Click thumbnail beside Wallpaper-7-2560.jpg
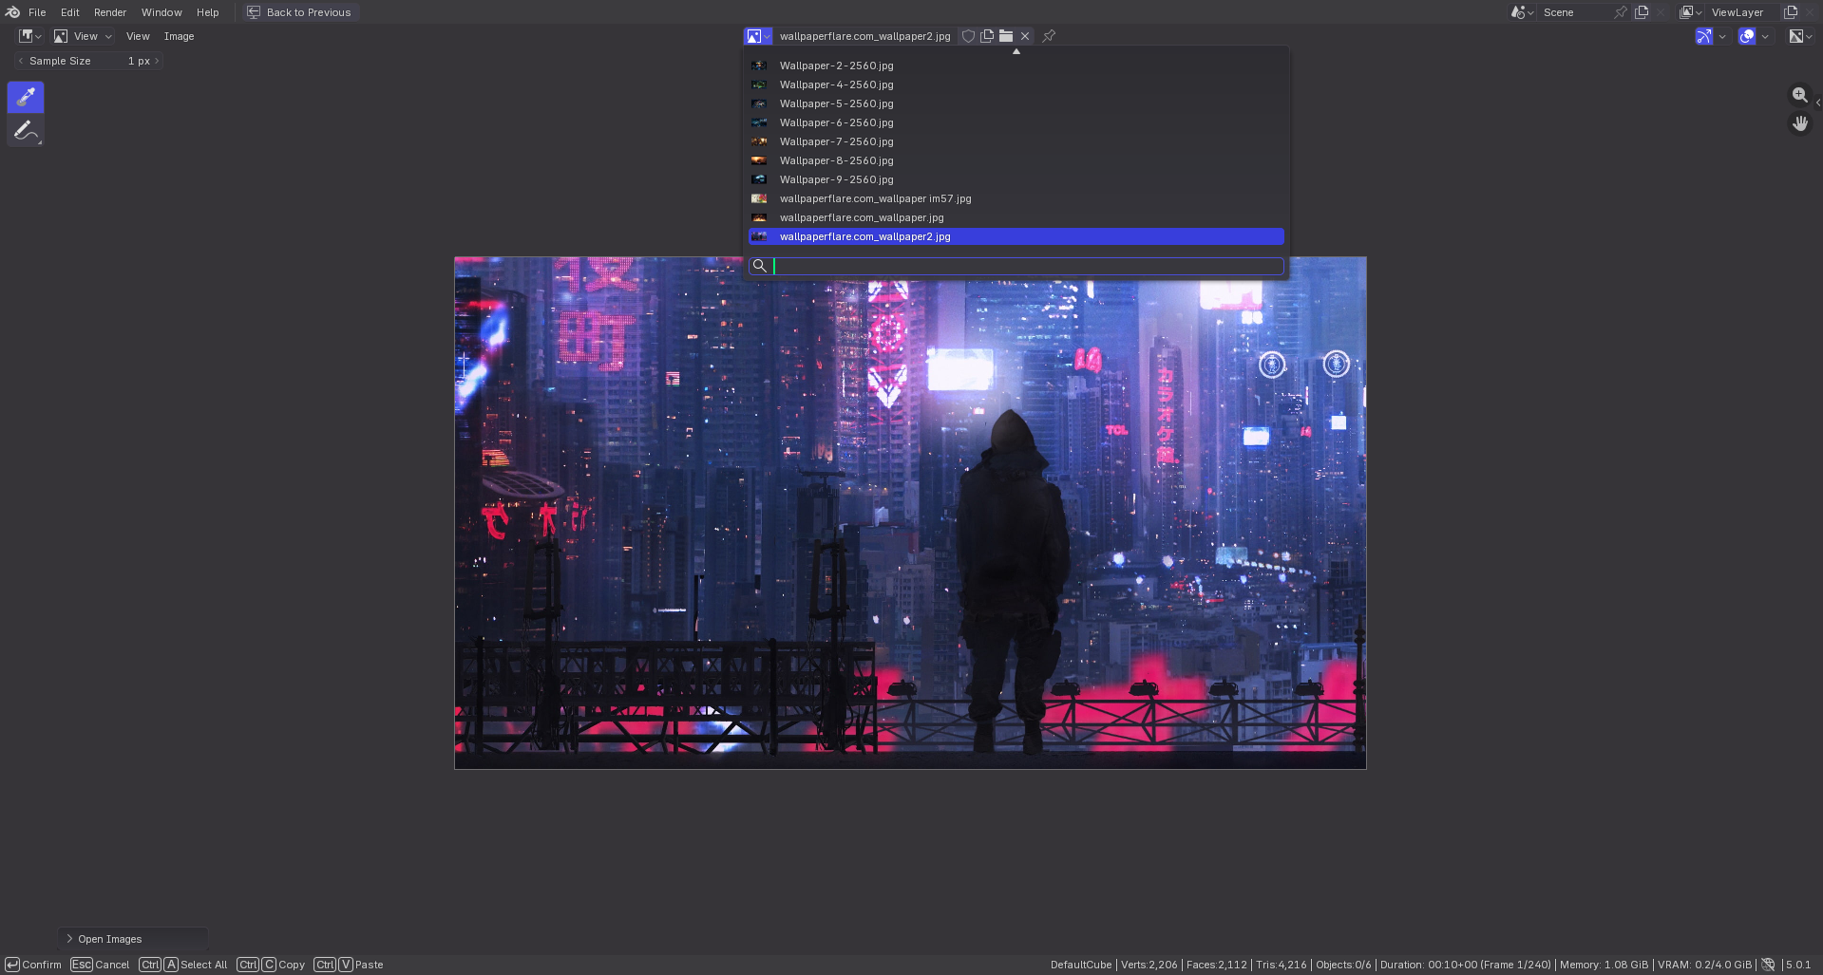 [x=759, y=141]
